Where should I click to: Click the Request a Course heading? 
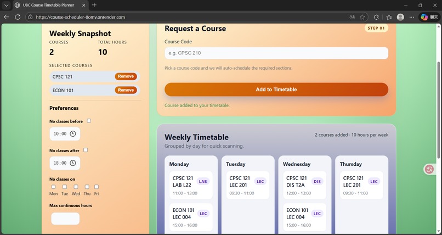195,29
